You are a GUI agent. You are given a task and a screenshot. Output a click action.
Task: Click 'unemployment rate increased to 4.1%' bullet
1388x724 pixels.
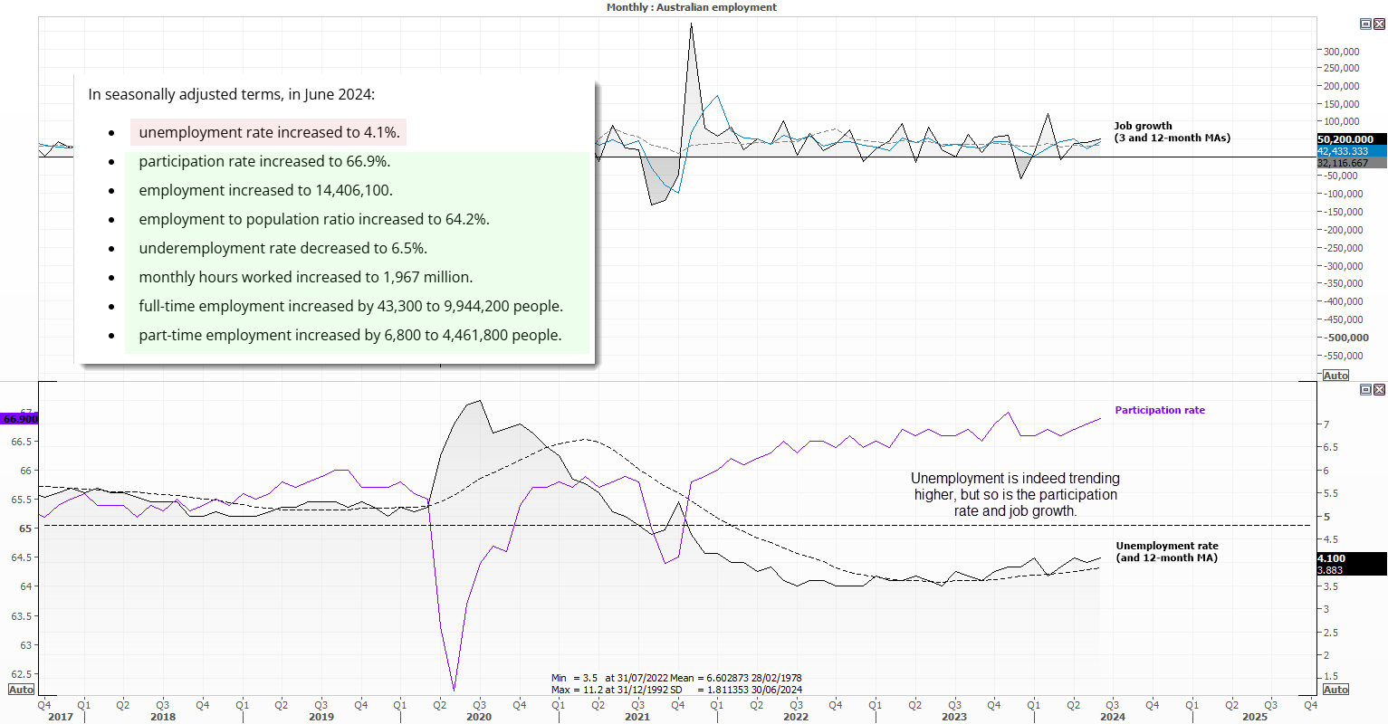pyautogui.click(x=269, y=132)
